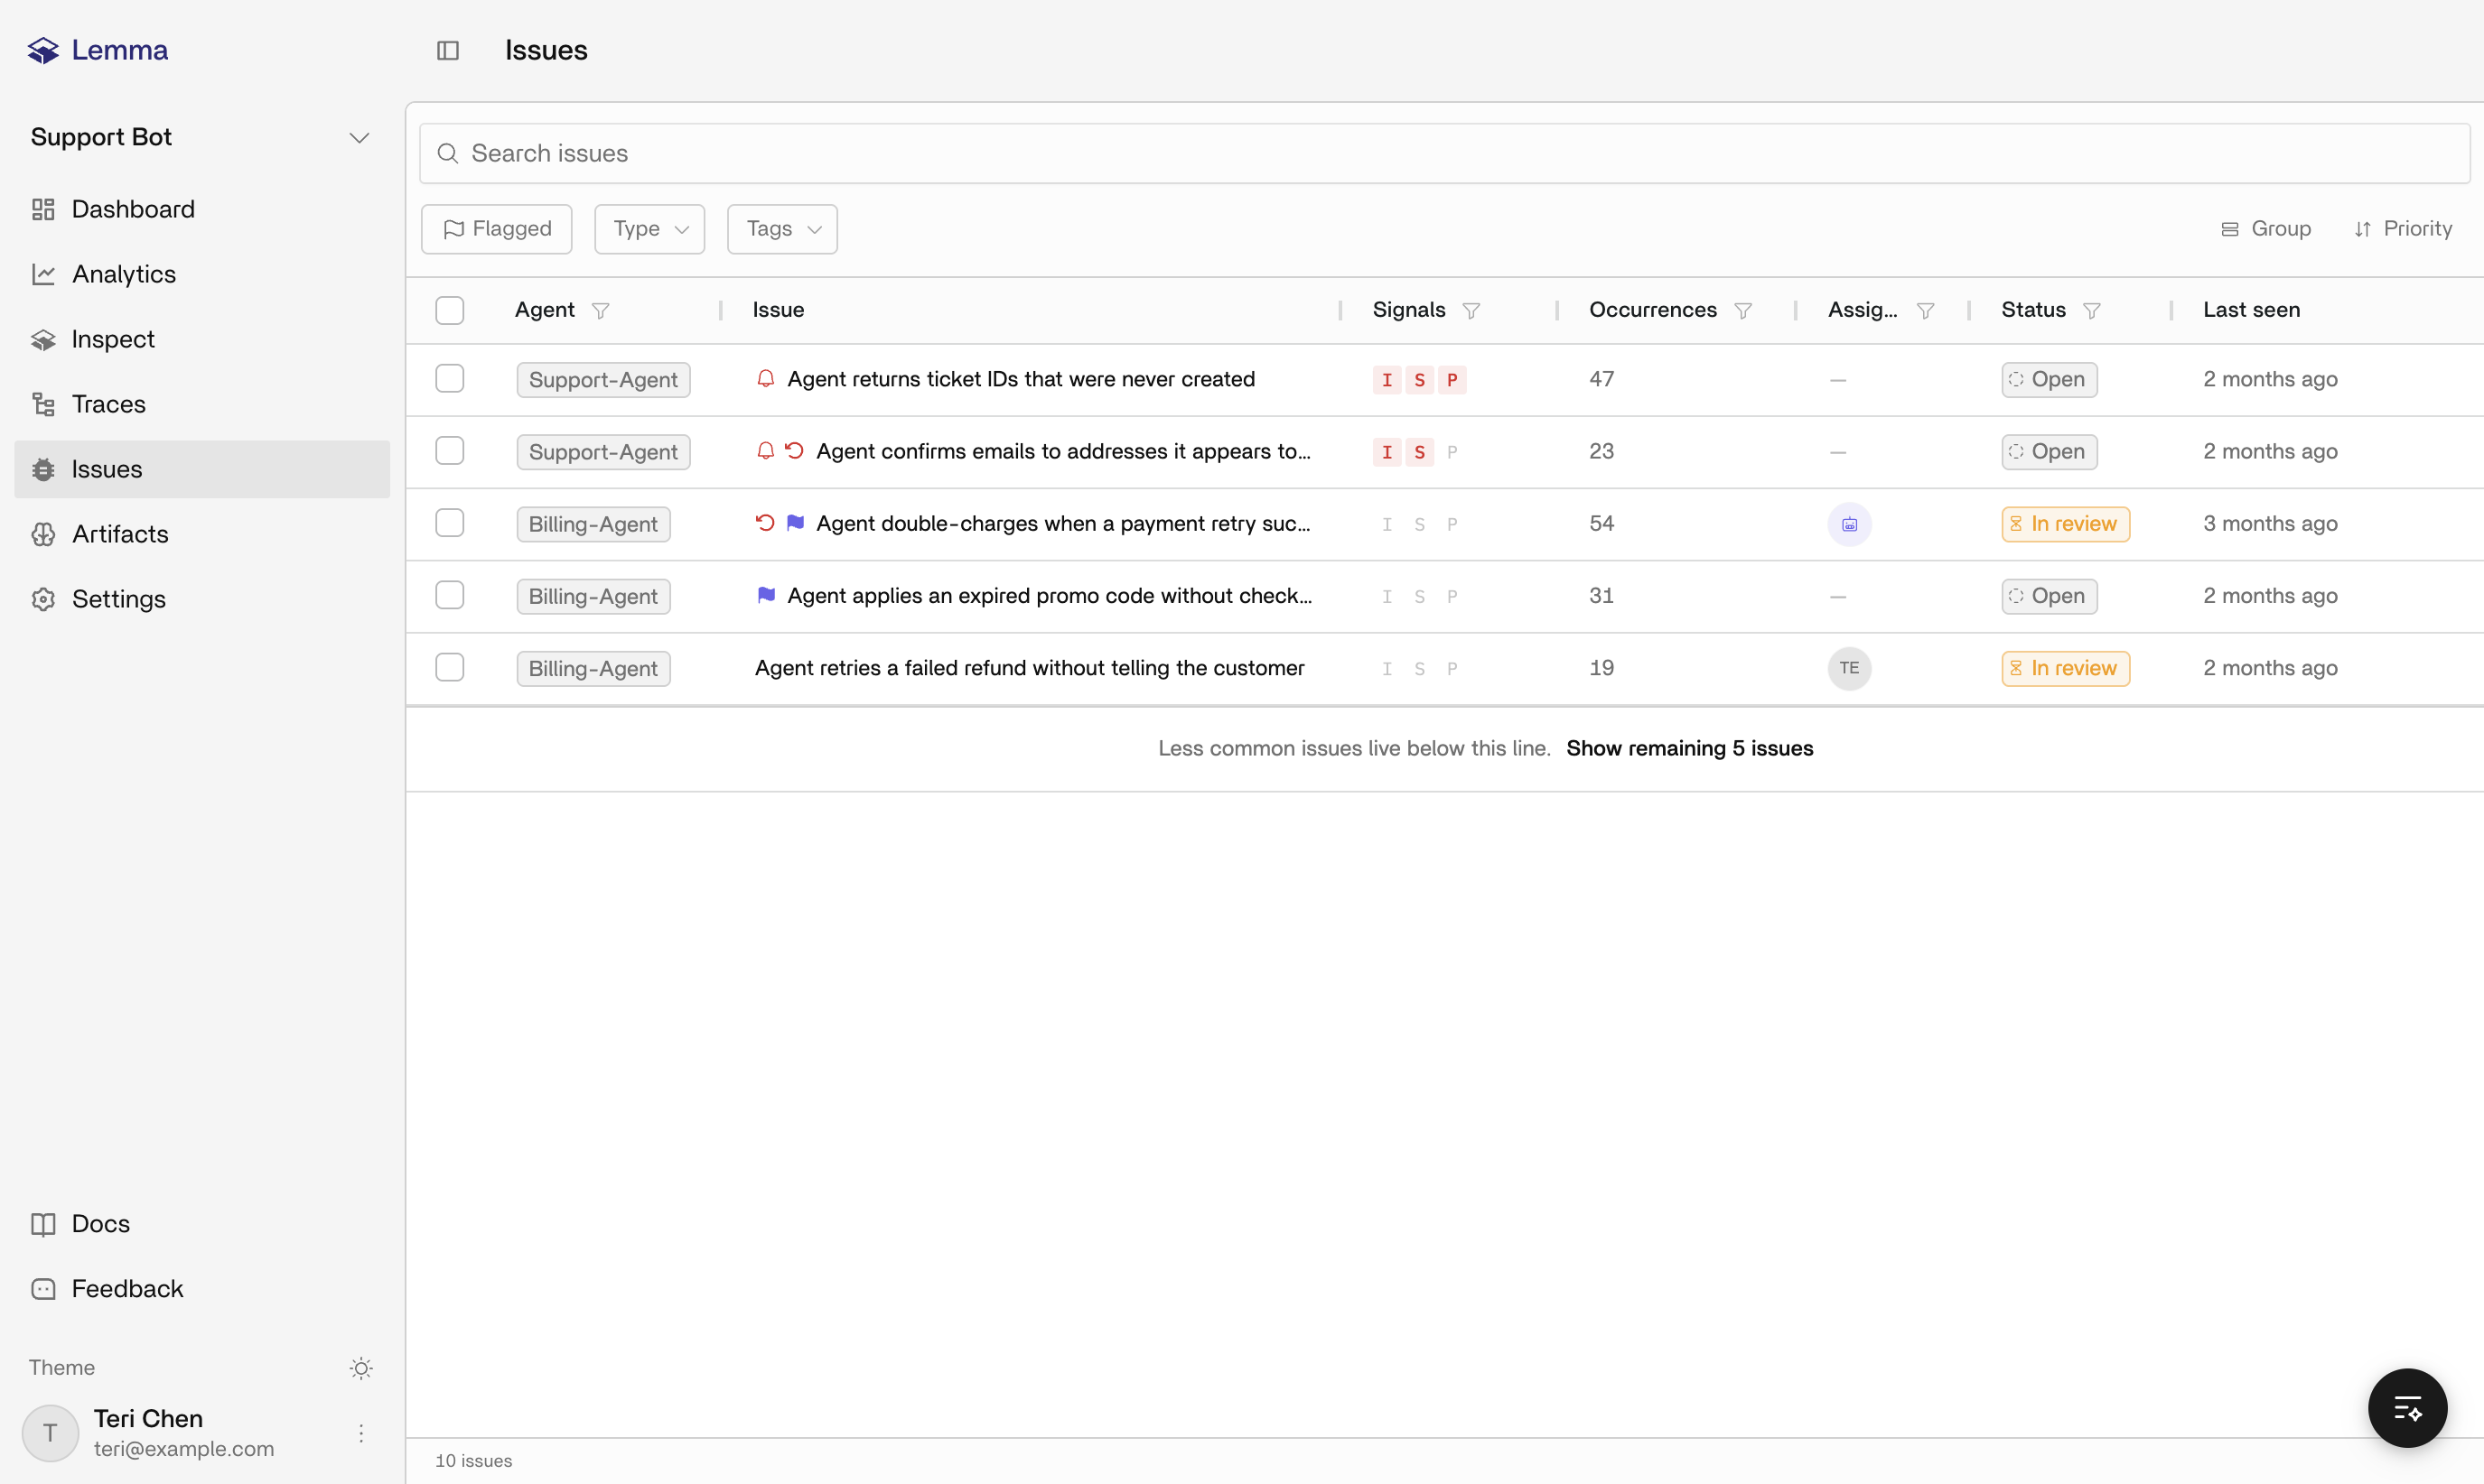Show remaining 5 issues
The height and width of the screenshot is (1484, 2484).
pyautogui.click(x=1689, y=748)
